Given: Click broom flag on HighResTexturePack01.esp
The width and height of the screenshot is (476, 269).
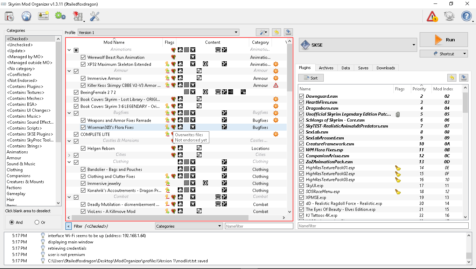Looking at the screenshot, I should (x=398, y=168).
